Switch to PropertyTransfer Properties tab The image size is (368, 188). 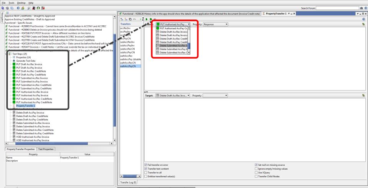coord(21,149)
